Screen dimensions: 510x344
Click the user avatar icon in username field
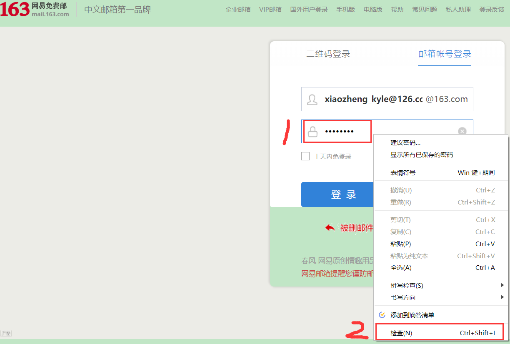coord(312,100)
